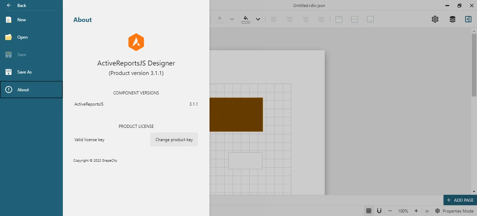The image size is (477, 216).
Task: Create a New report from the sidebar
Action: tap(31, 20)
